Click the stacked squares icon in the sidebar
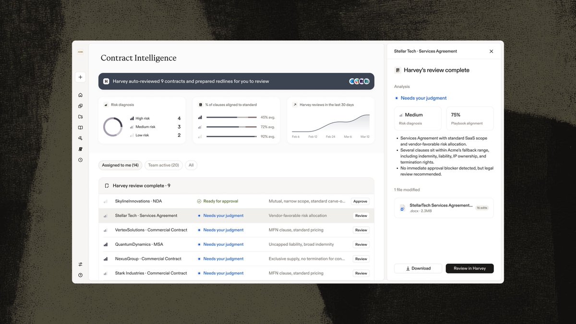The width and height of the screenshot is (576, 324). (80, 106)
